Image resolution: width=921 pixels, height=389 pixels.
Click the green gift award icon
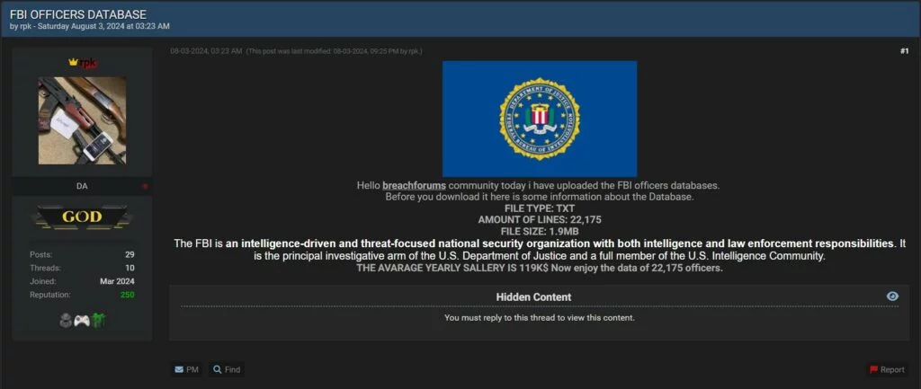point(99,321)
